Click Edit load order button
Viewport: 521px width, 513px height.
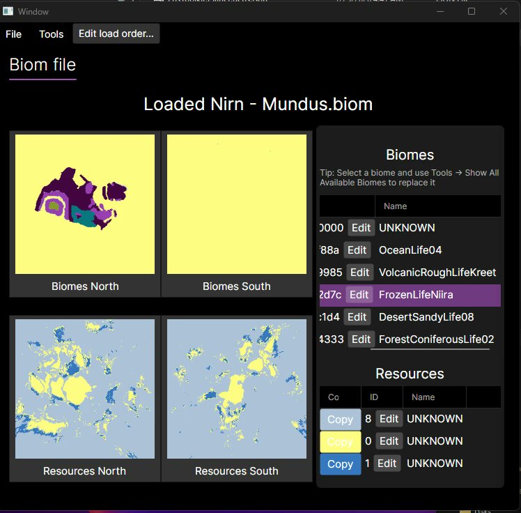tap(116, 33)
